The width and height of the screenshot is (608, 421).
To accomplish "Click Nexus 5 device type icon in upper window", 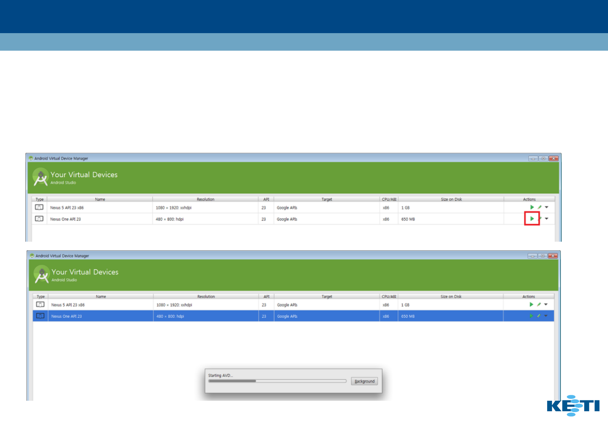I will click(x=39, y=207).
